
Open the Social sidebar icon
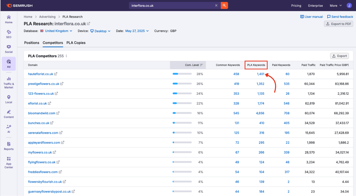pyautogui.click(x=9, y=49)
